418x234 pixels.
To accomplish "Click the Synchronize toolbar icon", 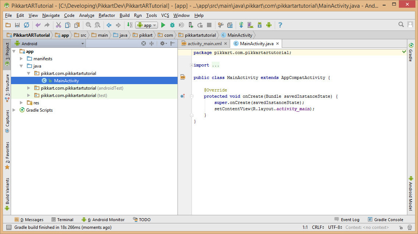I will coord(27,25).
